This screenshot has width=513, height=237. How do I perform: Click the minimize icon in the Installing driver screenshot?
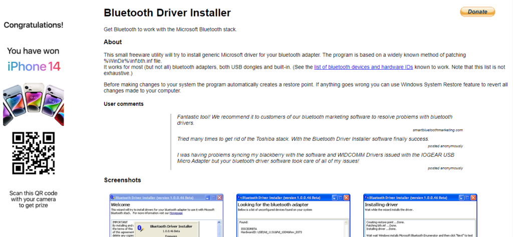461,198
